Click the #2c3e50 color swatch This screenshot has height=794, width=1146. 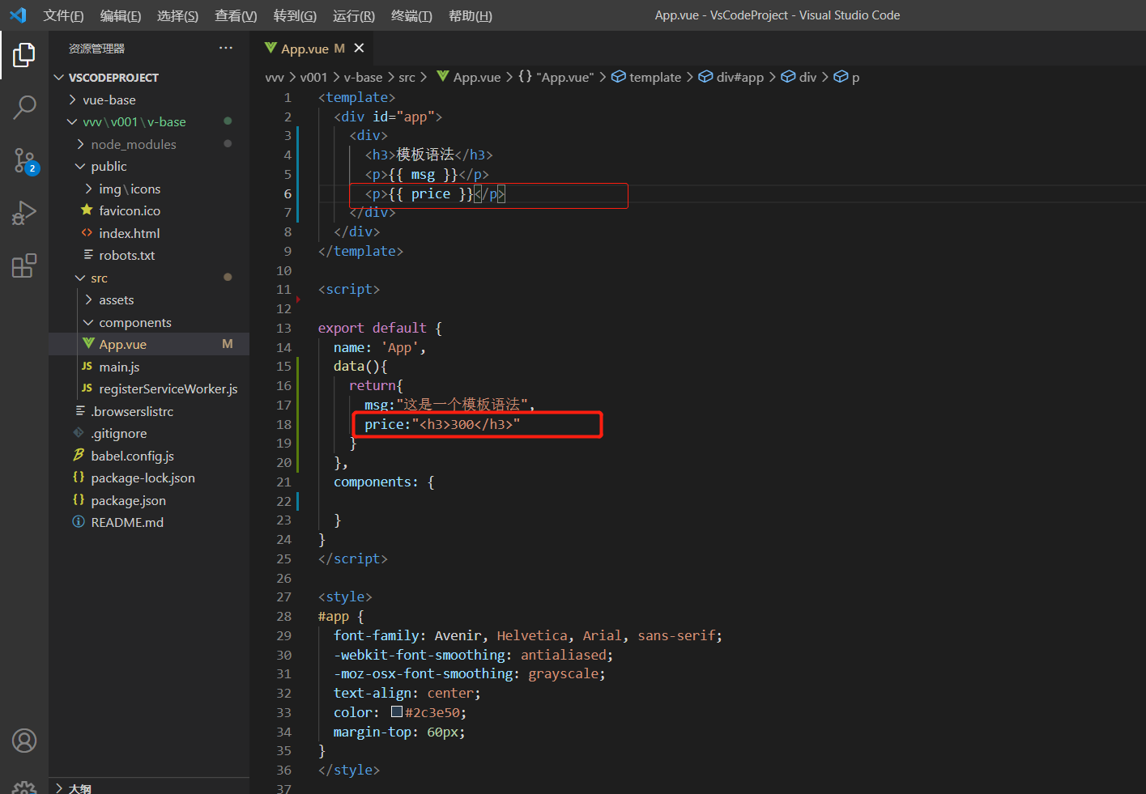pyautogui.click(x=397, y=711)
